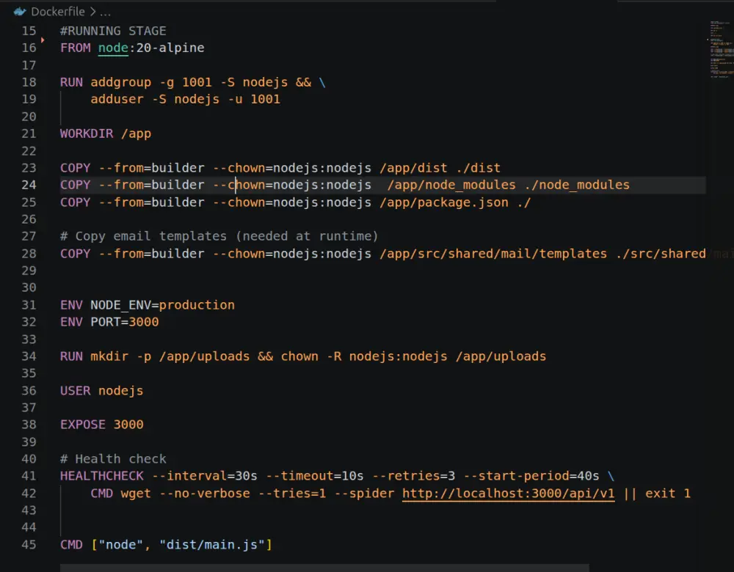The image size is (734, 572).
Task: Click ':20-alpine' image tag
Action: pyautogui.click(x=166, y=48)
